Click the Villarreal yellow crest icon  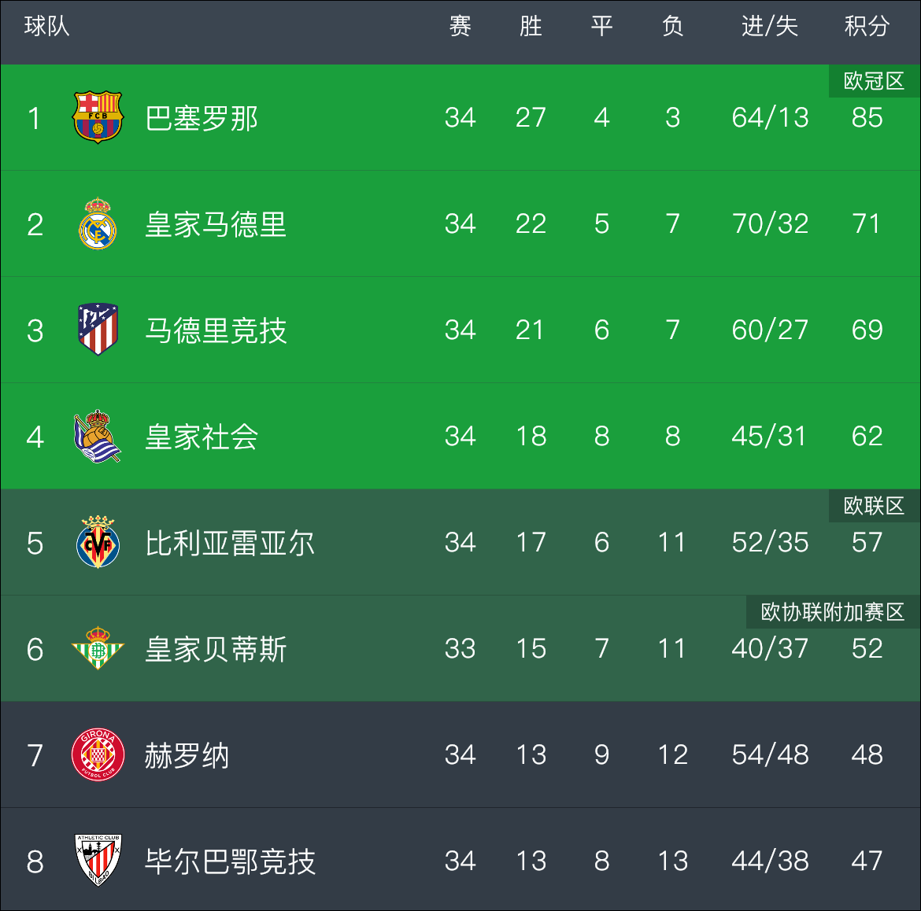click(98, 542)
